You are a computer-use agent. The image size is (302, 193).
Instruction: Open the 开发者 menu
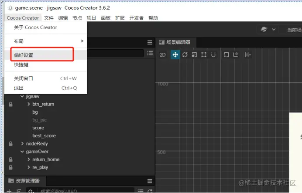pyautogui.click(x=137, y=18)
